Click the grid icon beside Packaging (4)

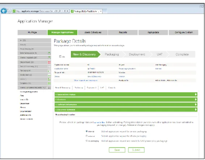(x=49, y=71)
